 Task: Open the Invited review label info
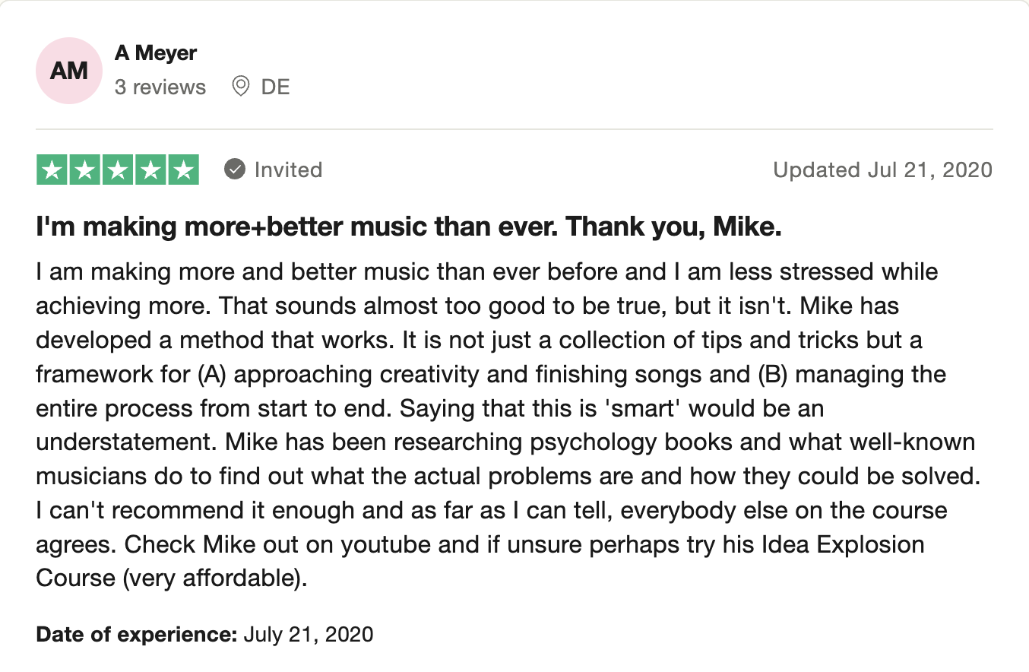click(288, 170)
